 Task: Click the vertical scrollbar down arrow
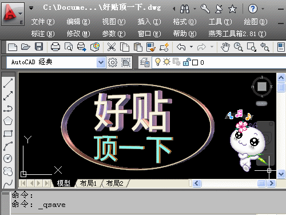click(281, 174)
